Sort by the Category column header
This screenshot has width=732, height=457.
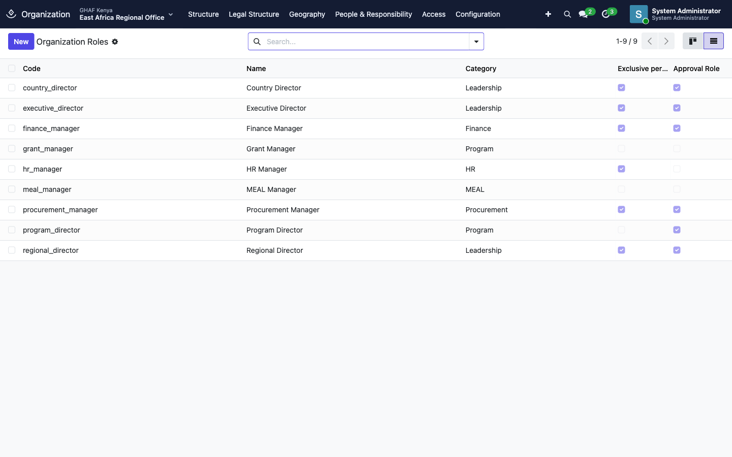[x=481, y=69]
